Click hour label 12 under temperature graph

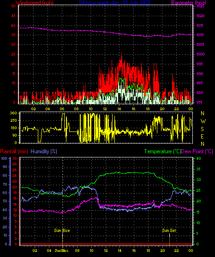click(x=106, y=251)
